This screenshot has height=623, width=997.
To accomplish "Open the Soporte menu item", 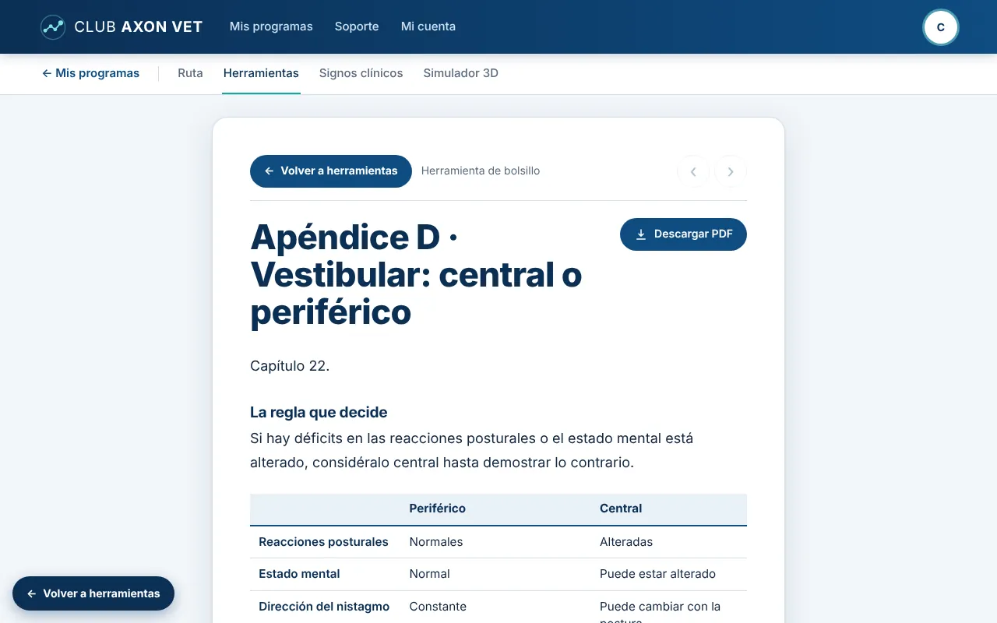I will [x=357, y=26].
